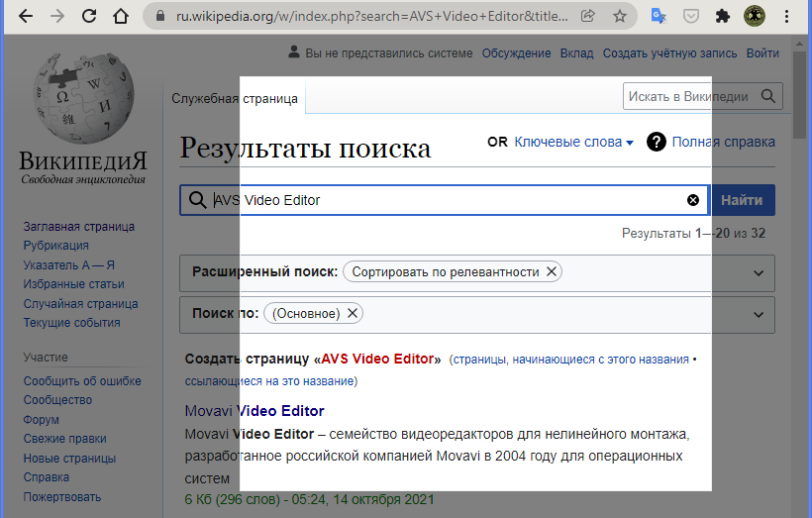
Task: Expand the Поиск по namespaces panel
Action: (x=759, y=314)
